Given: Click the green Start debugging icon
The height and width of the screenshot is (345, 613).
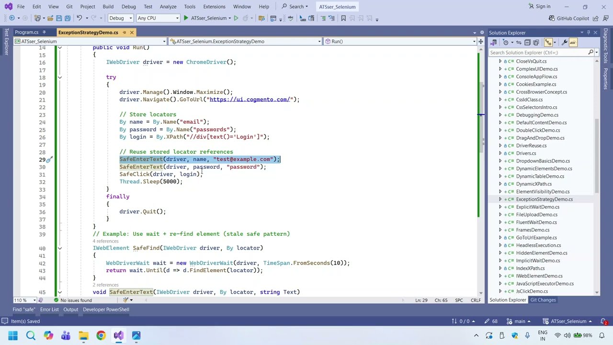Looking at the screenshot, I should [x=186, y=18].
